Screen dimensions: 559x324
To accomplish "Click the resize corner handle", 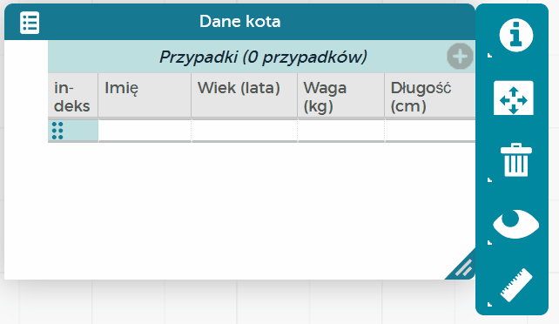I will [x=461, y=266].
